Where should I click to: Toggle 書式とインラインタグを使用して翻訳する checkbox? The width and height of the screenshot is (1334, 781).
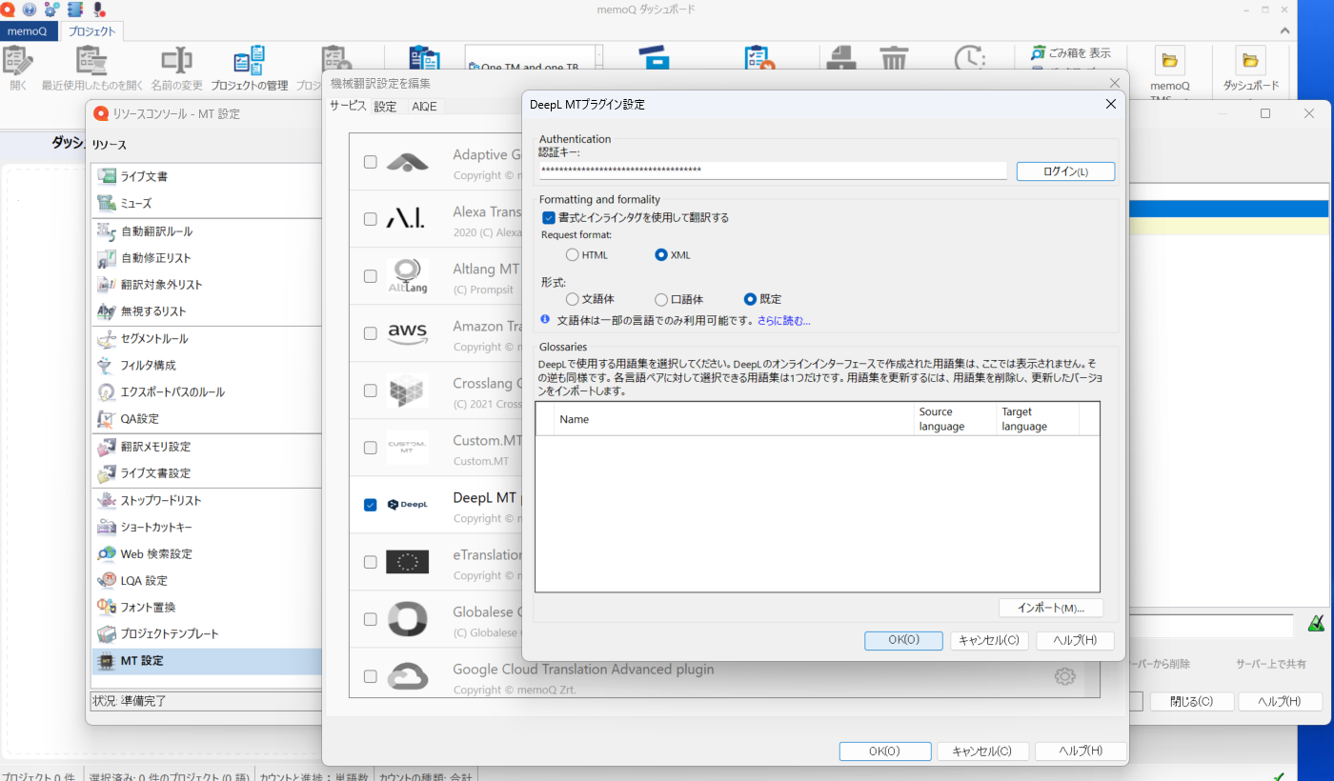[x=549, y=217]
